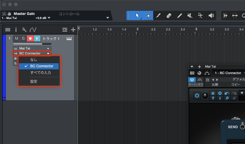Open the track list hamburger icon
Viewport: 245px width, 144px height.
point(8,30)
